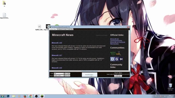Click the Edit Profile button
The height and width of the screenshot is (98, 175).
67,76
